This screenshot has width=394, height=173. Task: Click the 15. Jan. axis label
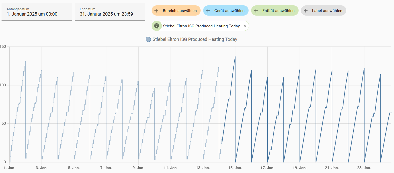click(235, 168)
